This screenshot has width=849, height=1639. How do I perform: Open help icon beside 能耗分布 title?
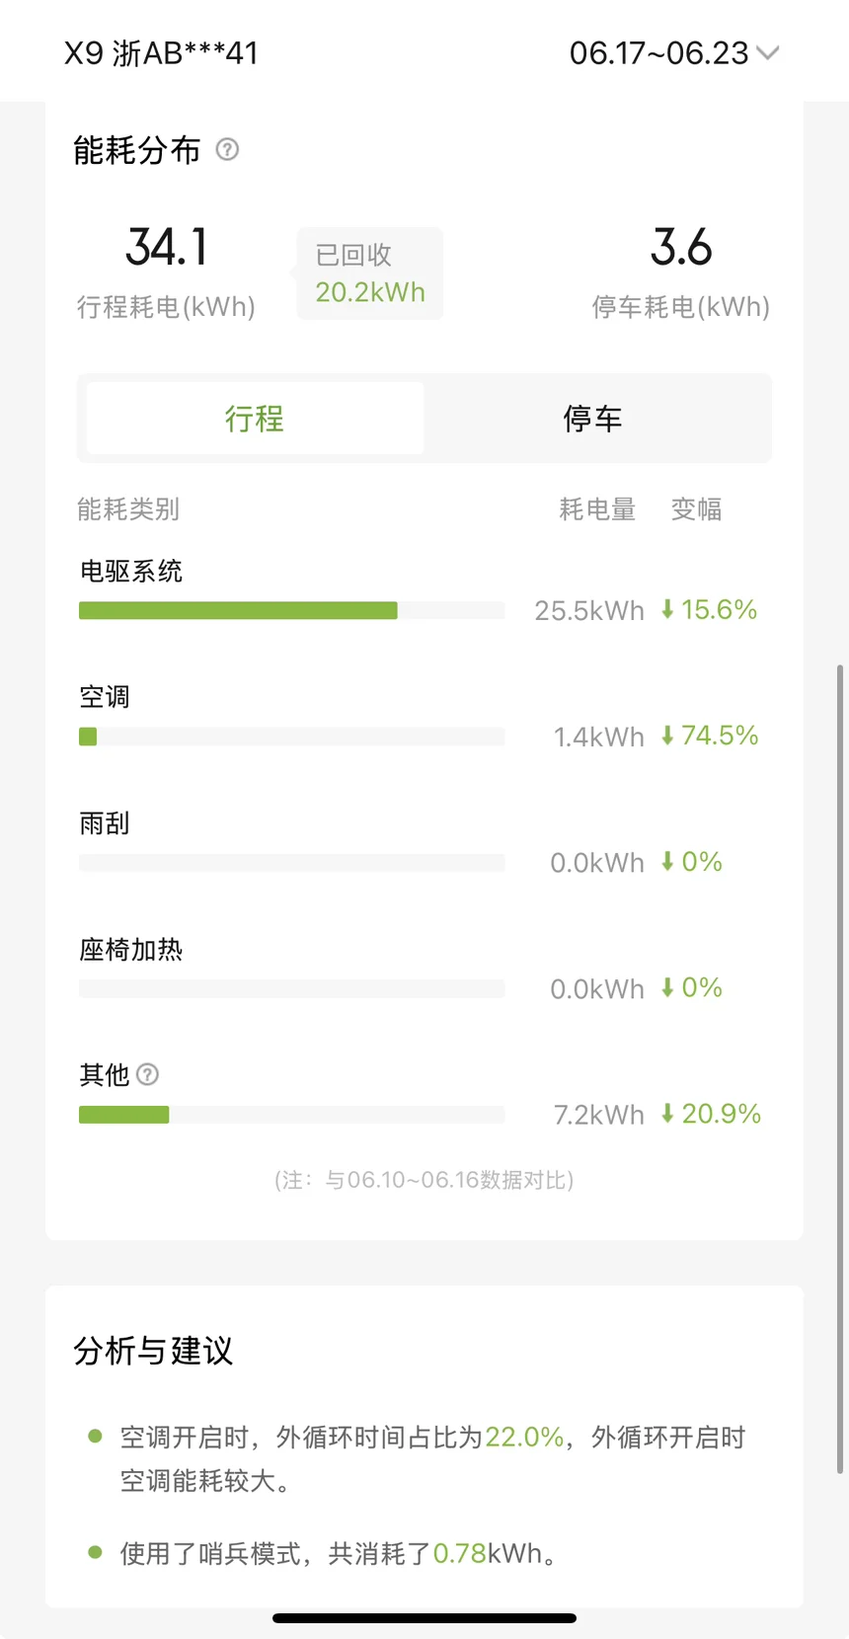coord(227,150)
